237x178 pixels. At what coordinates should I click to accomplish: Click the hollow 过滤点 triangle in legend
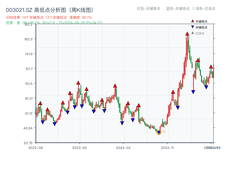pyautogui.click(x=193, y=33)
